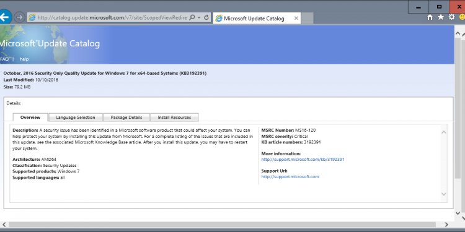The image size is (465, 232).
Task: Open the http://support.microsoft.com Support Url link
Action: tap(290, 177)
